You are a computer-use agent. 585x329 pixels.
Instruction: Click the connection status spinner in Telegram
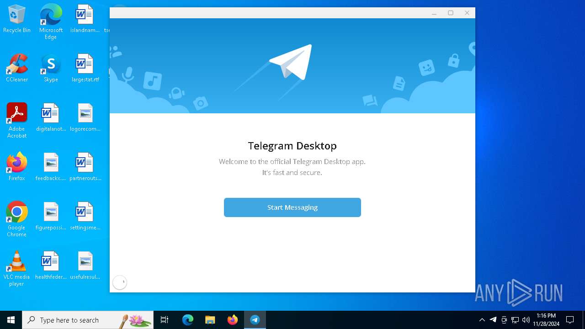[120, 283]
